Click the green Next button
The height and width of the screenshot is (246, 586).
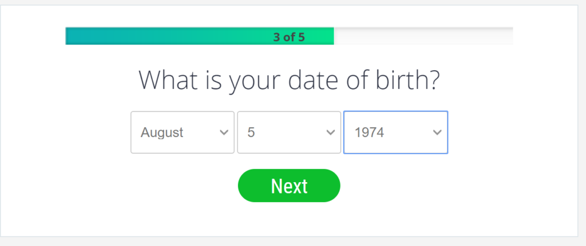pos(289,185)
